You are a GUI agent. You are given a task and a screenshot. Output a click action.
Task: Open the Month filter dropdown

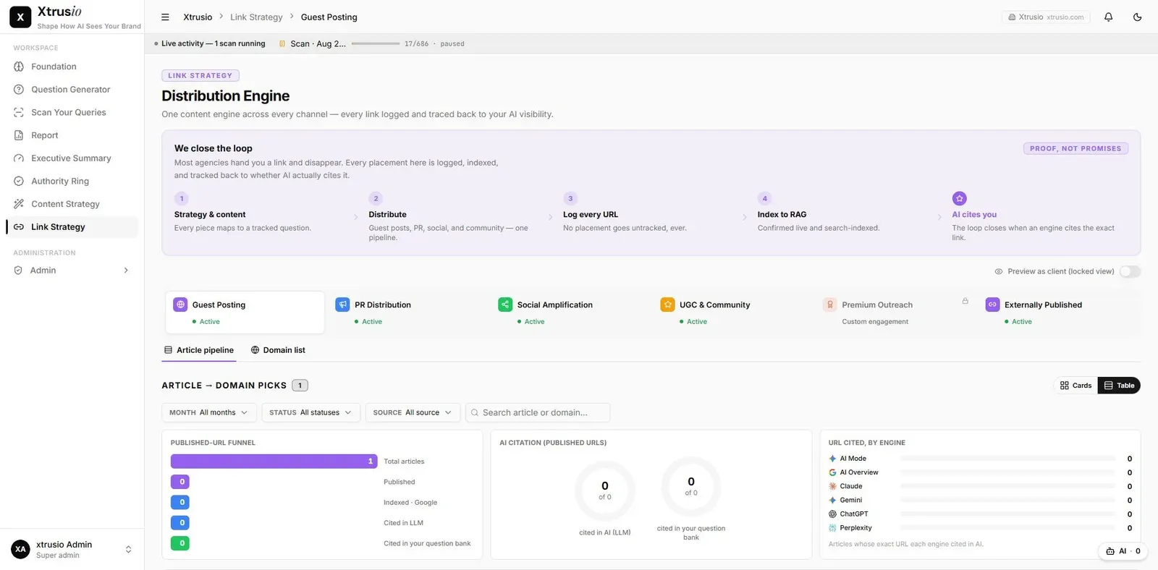pyautogui.click(x=208, y=412)
